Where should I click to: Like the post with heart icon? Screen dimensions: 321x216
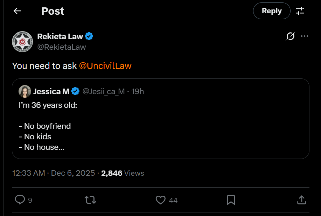pyautogui.click(x=160, y=200)
